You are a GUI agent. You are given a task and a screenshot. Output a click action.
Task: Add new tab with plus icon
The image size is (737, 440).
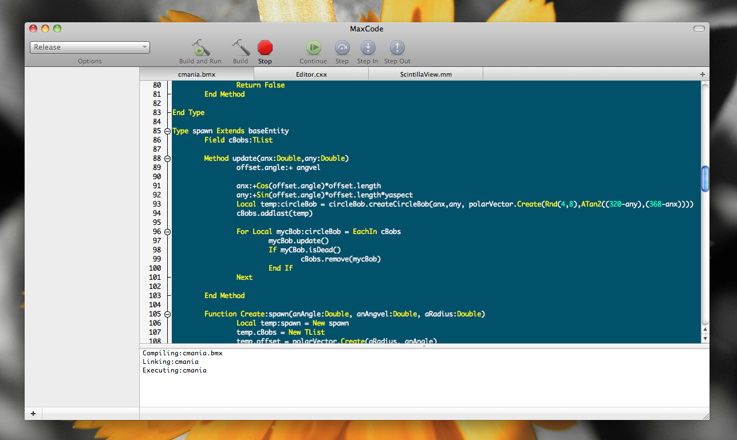point(703,74)
